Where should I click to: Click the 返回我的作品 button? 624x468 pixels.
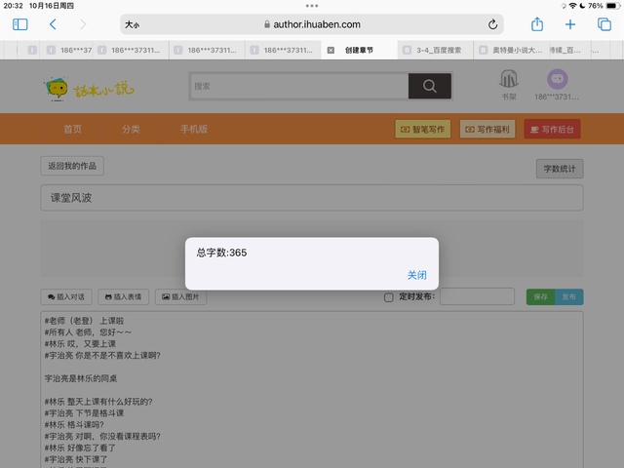[x=72, y=166]
